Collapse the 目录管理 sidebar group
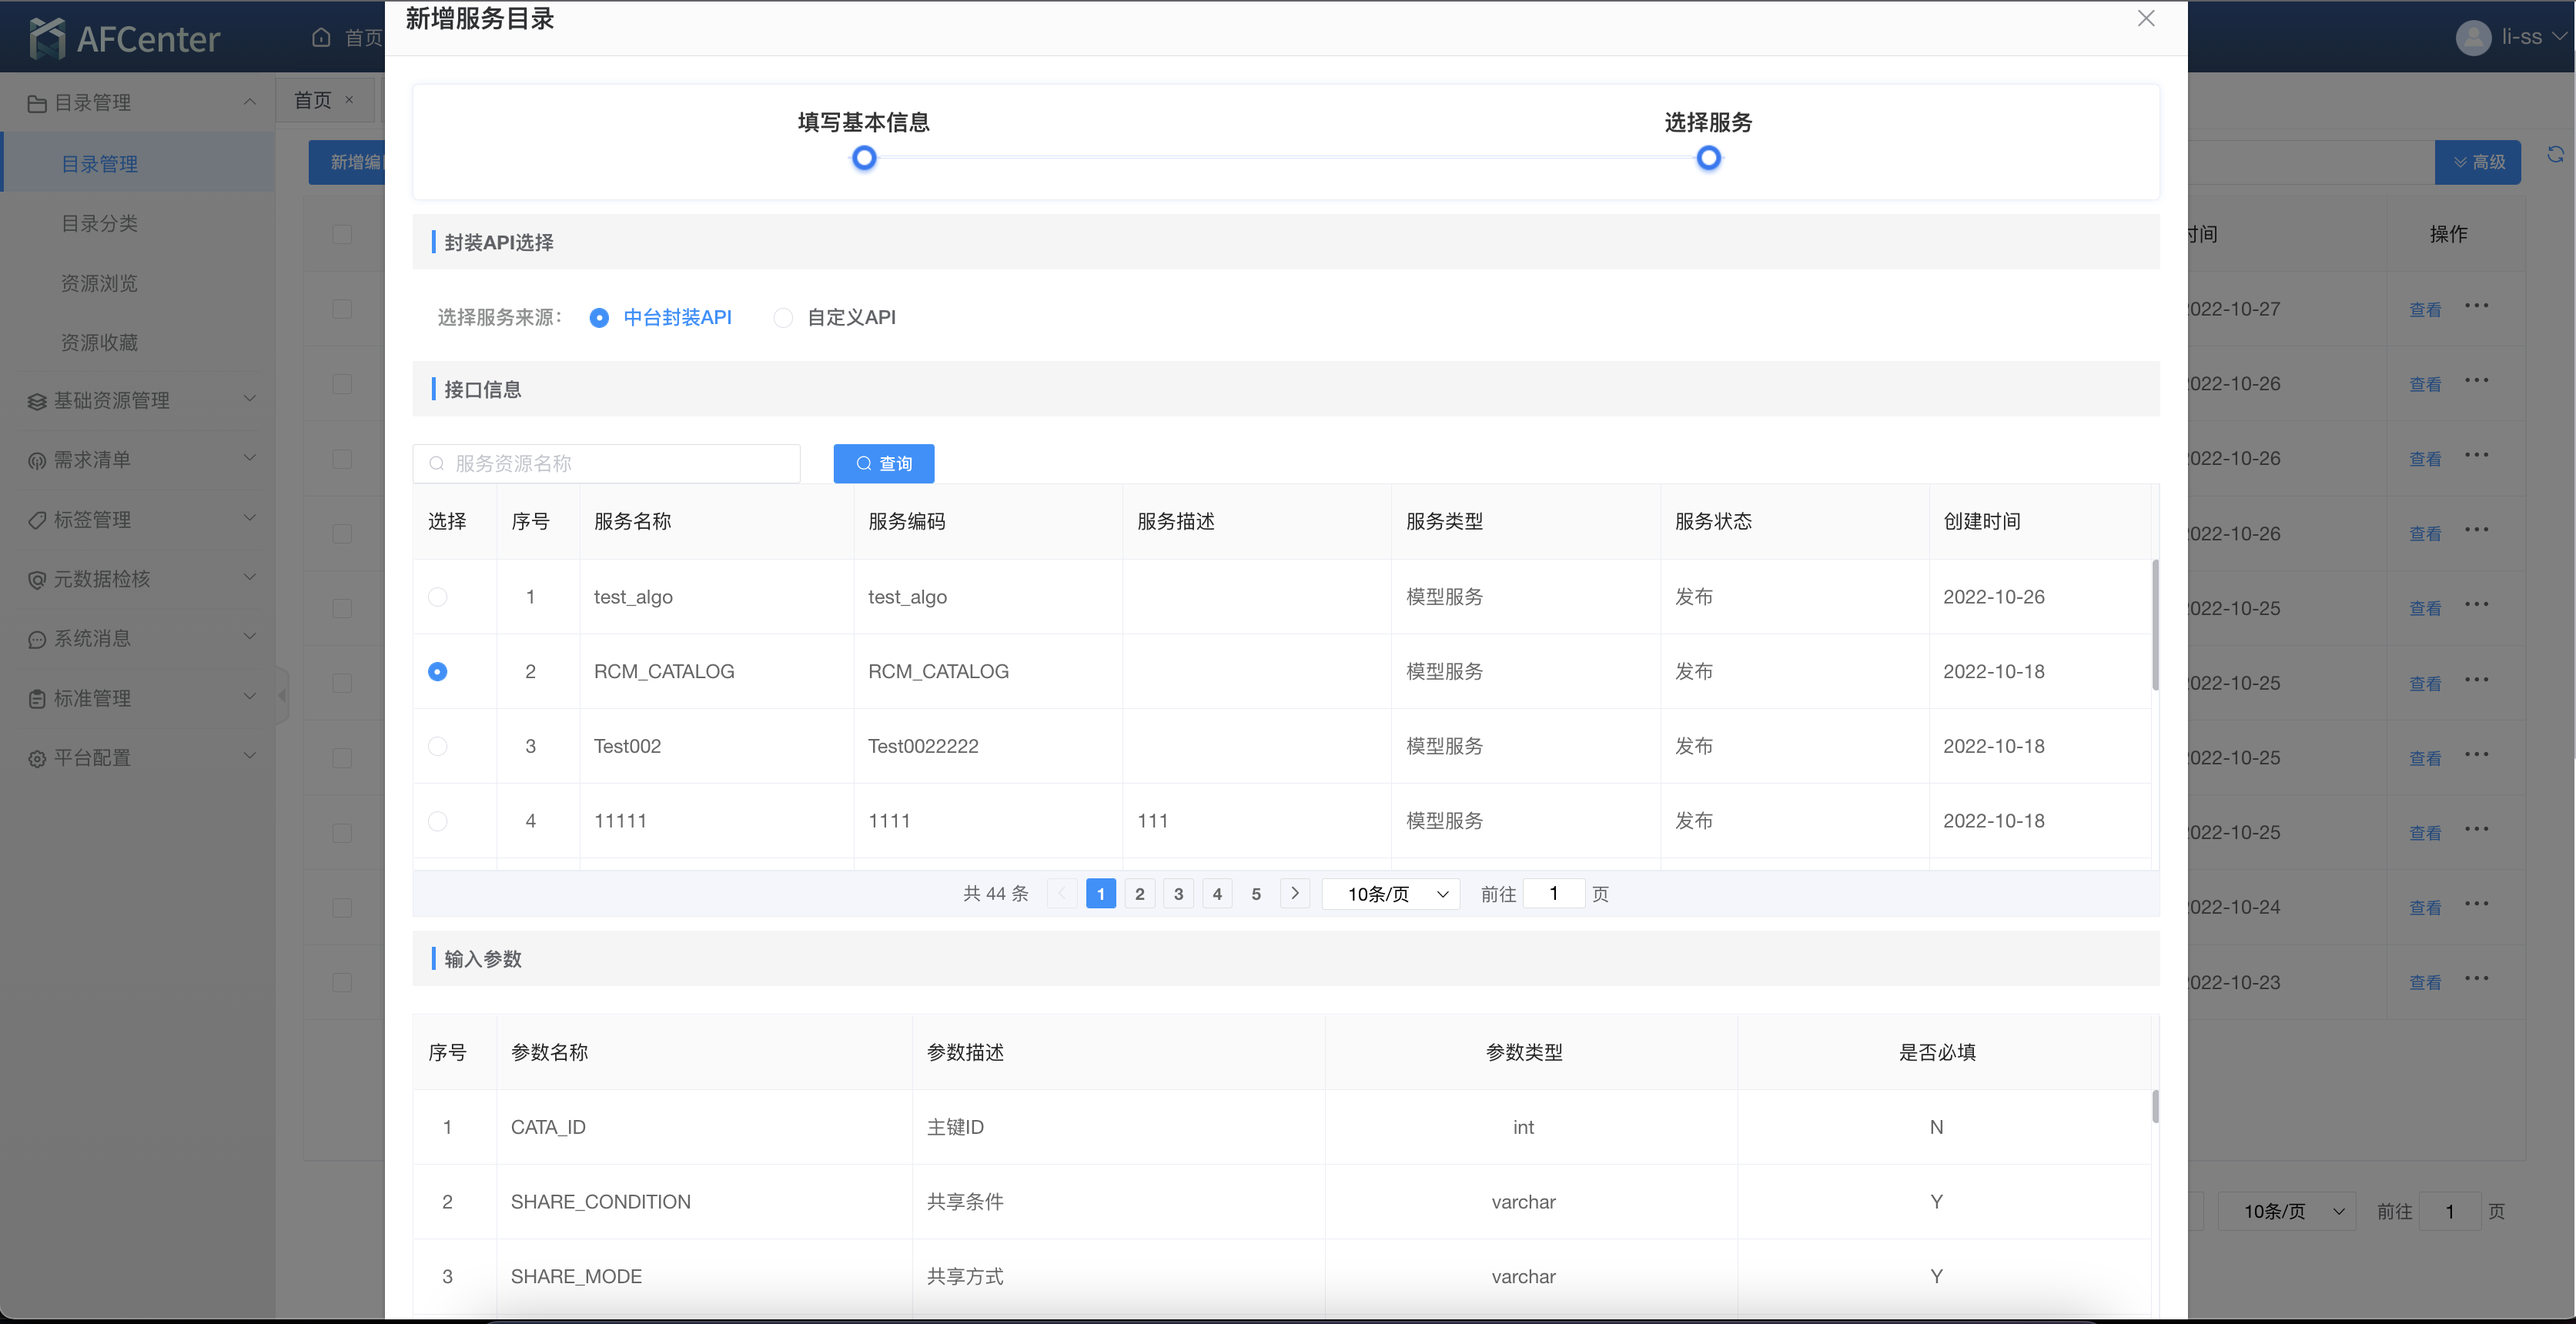Image resolution: width=2576 pixels, height=1324 pixels. tap(250, 102)
